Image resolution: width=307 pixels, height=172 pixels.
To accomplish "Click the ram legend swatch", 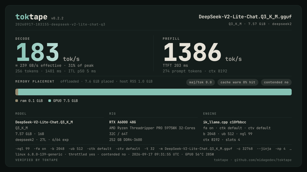I will 17,101.
